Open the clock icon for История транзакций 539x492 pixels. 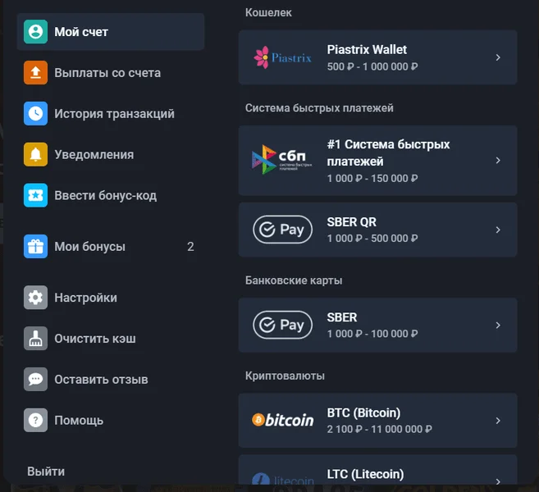[35, 113]
